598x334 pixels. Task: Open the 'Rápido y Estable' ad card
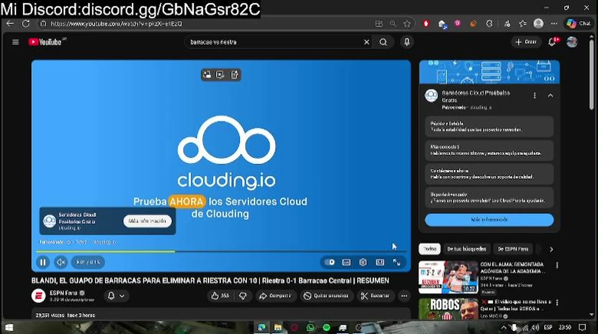click(x=489, y=127)
